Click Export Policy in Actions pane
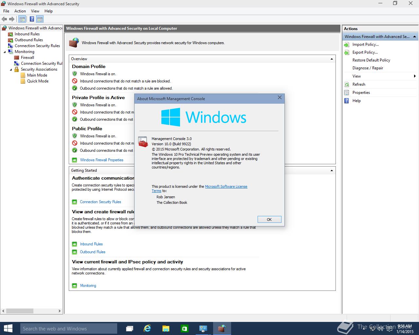This screenshot has height=335, width=419. tap(365, 52)
